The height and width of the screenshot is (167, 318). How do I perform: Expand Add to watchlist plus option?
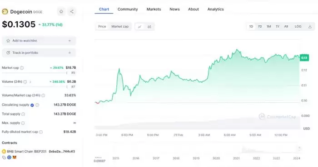coord(70,41)
